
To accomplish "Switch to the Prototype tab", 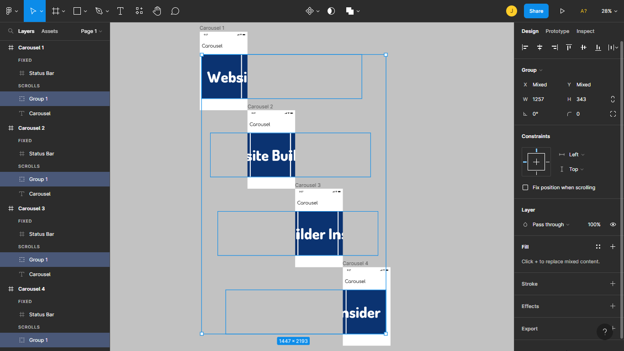I will pyautogui.click(x=557, y=31).
